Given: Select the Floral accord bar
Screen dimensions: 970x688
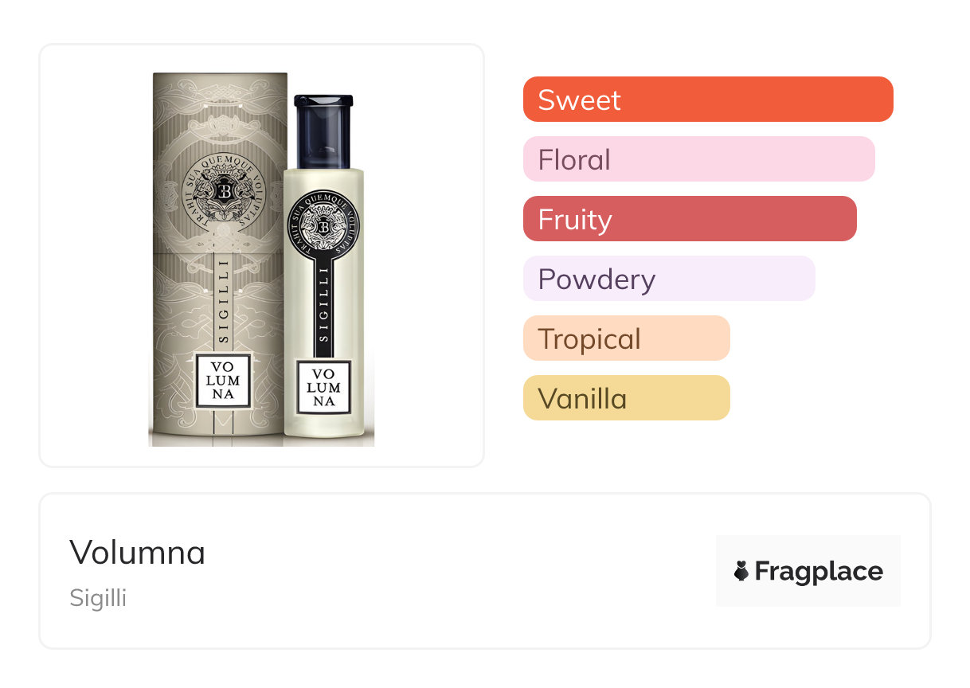Looking at the screenshot, I should [699, 159].
